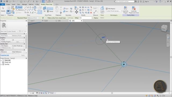
Task: Open the File menu
Action: pyautogui.click(x=2, y=4)
